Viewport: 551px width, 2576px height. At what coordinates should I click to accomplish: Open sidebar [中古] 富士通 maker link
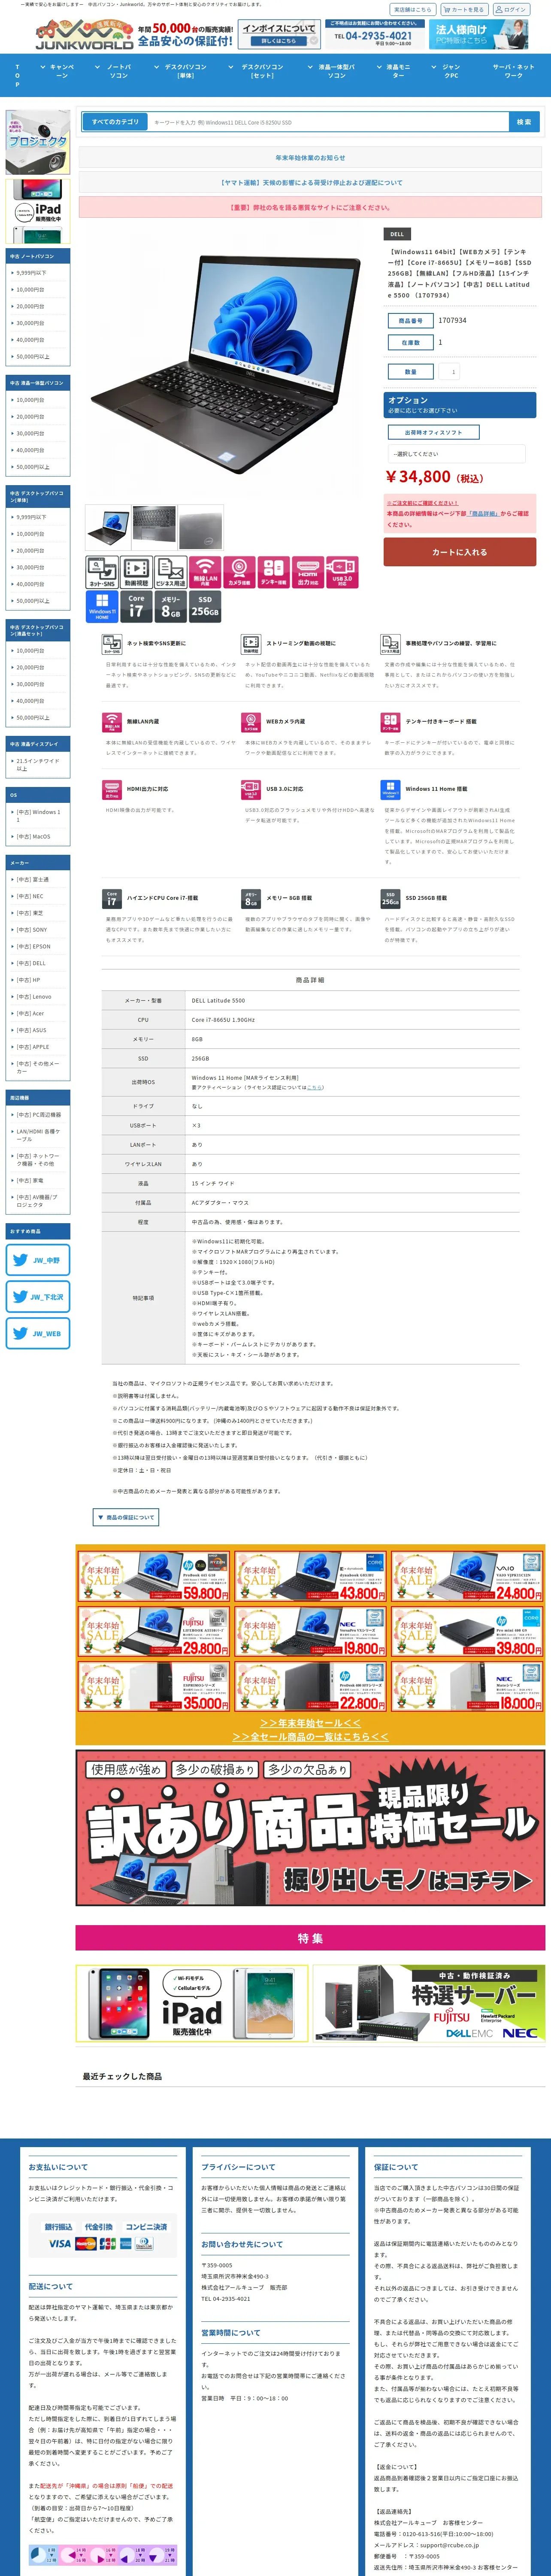(33, 880)
